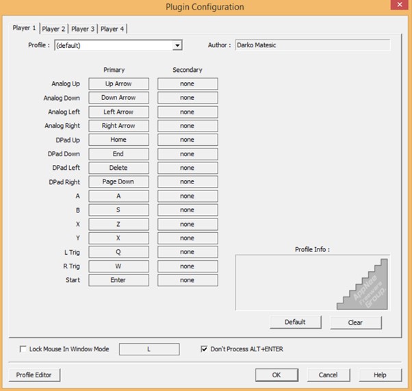
Task: Switch to the Player 1 tab
Action: point(24,28)
